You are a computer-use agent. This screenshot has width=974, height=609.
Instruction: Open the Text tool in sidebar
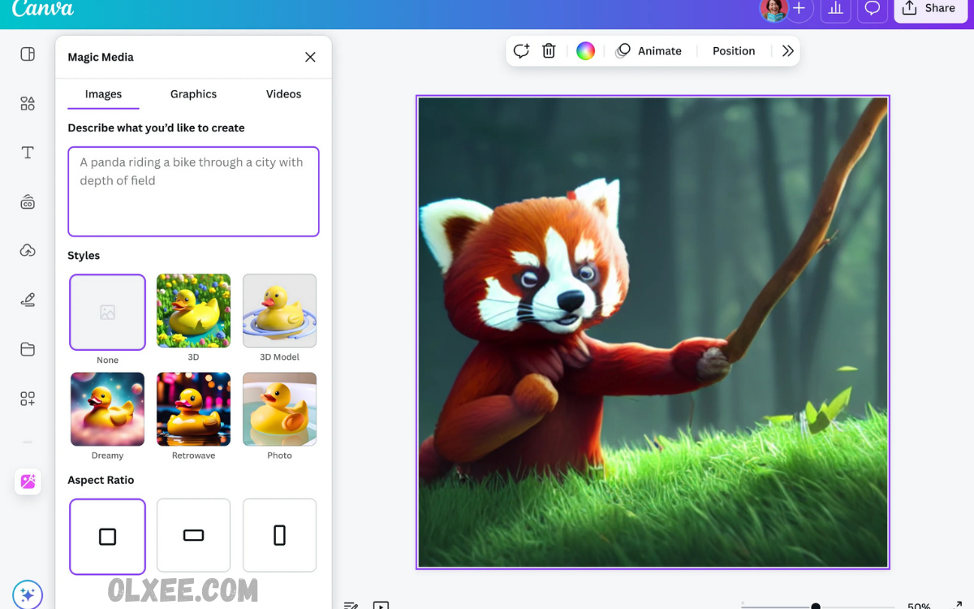point(28,153)
